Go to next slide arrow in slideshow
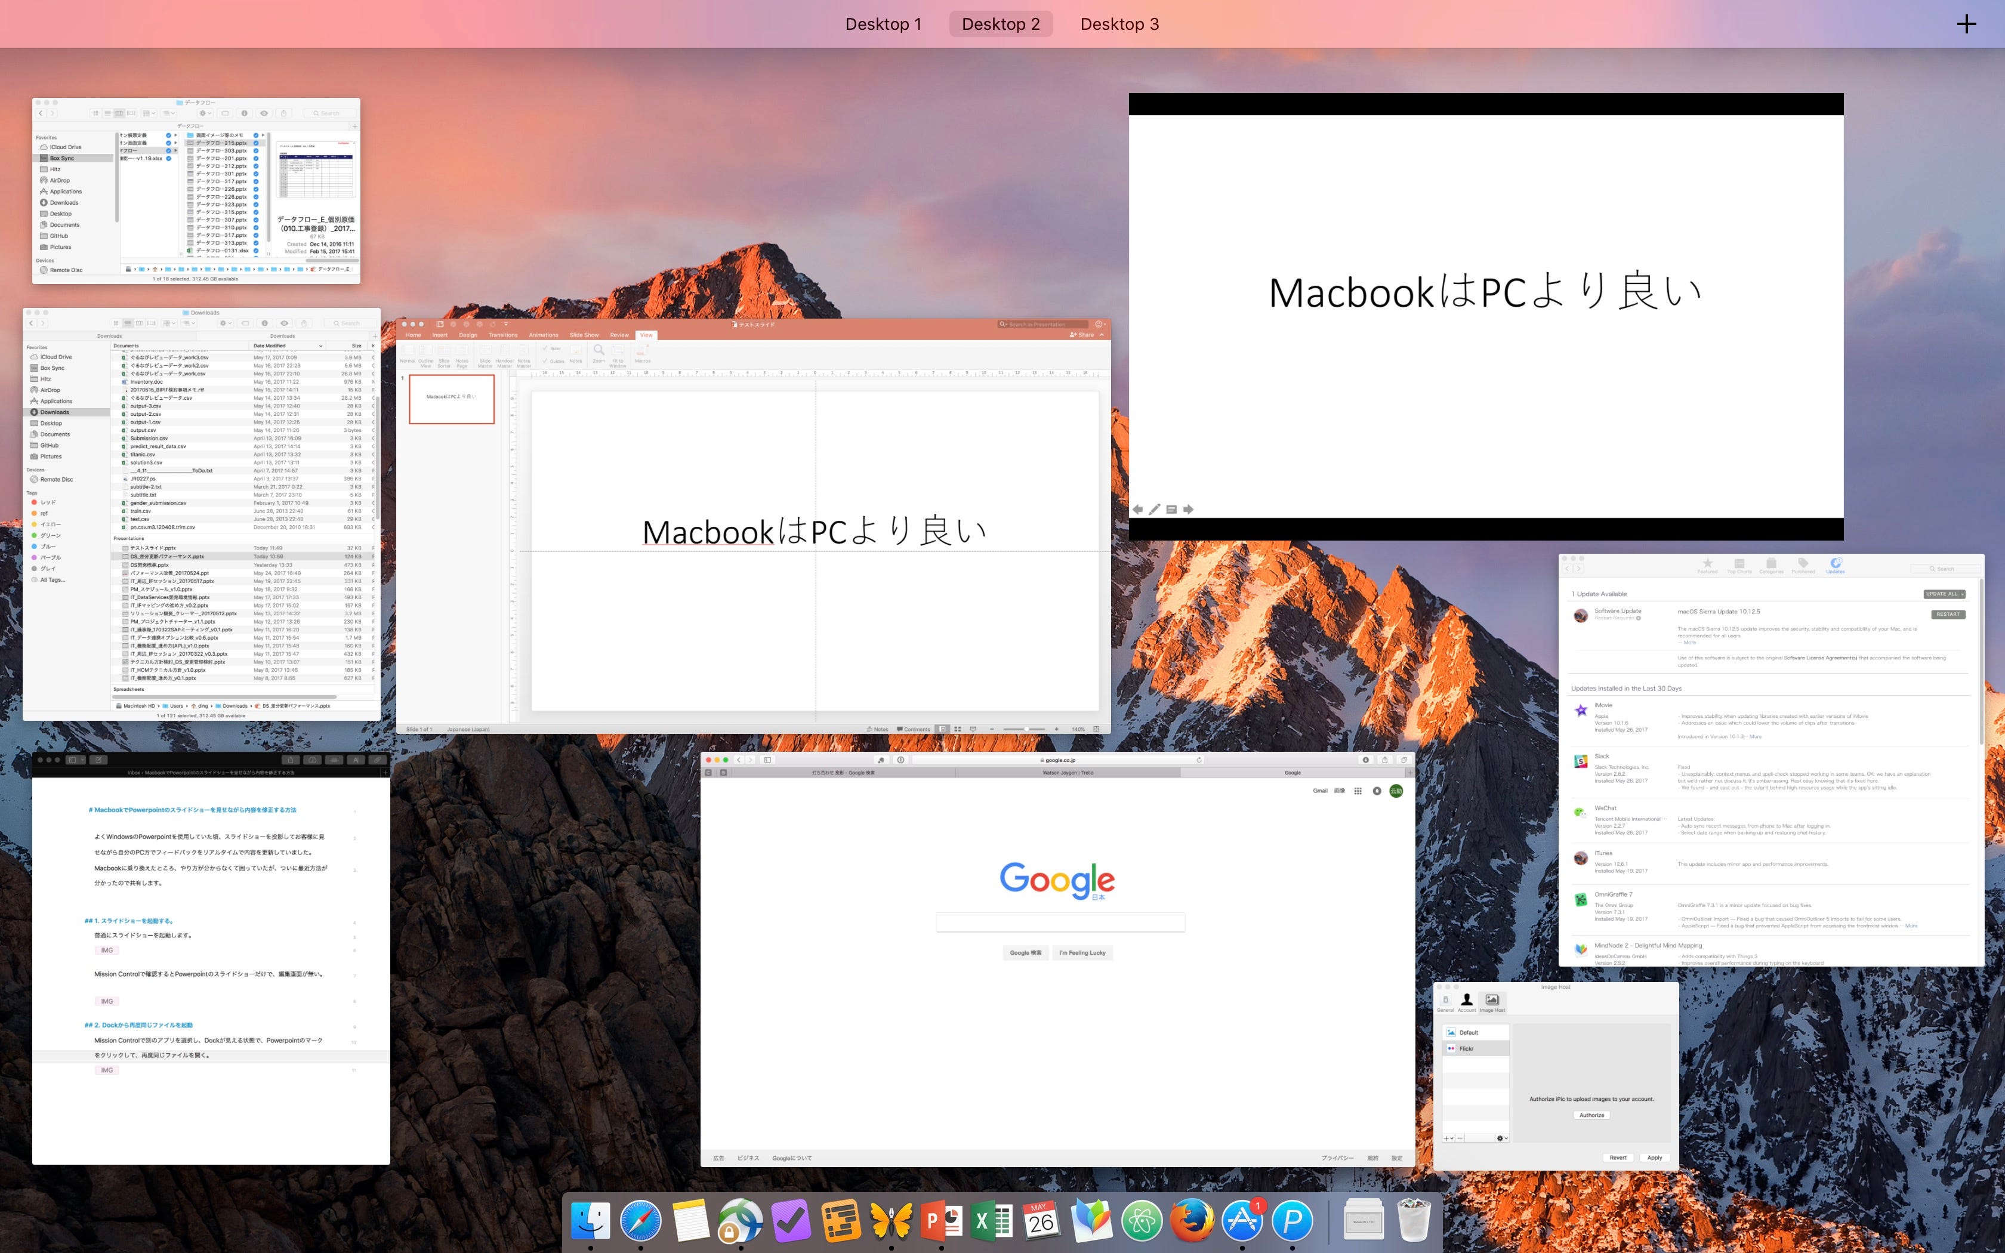The image size is (2005, 1253). [x=1188, y=509]
